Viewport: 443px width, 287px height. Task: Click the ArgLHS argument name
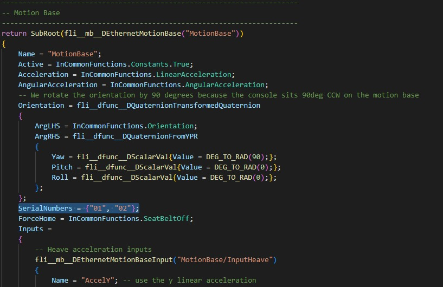pos(49,126)
